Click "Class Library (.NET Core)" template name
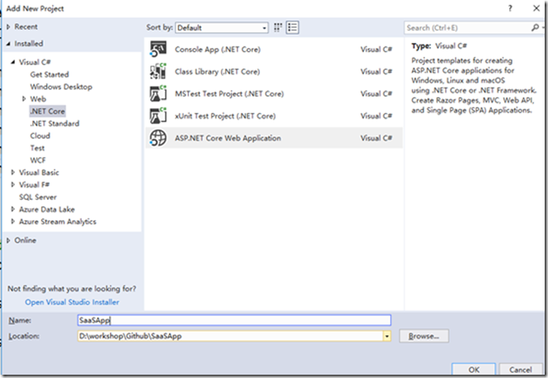The width and height of the screenshot is (548, 378). pyautogui.click(x=217, y=72)
